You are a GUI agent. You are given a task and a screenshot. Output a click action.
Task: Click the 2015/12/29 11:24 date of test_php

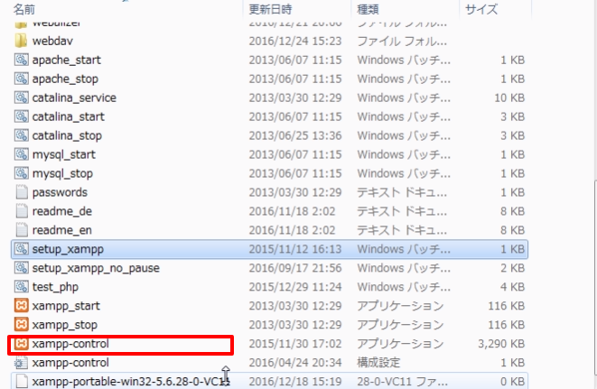pyautogui.click(x=295, y=287)
